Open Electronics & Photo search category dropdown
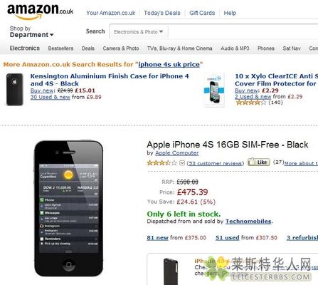318x285 pixels. coord(139,32)
